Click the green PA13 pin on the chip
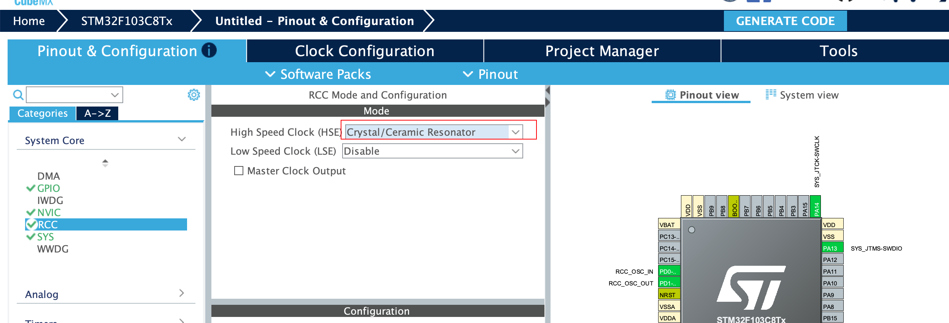This screenshot has height=323, width=949. [x=833, y=248]
